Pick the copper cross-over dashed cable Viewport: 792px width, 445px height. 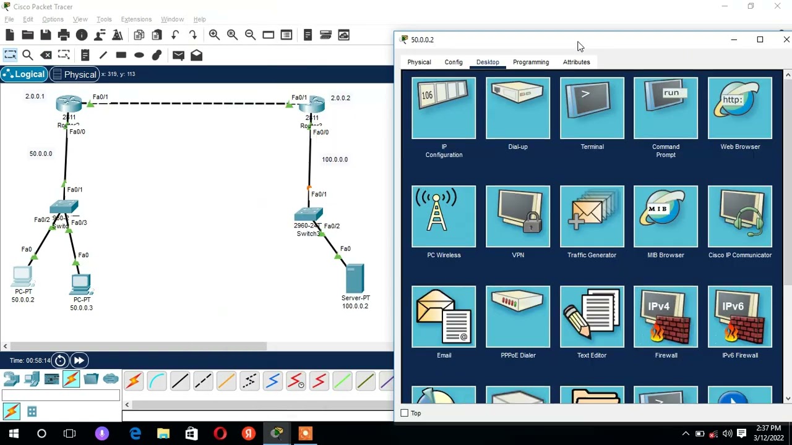pos(203,381)
